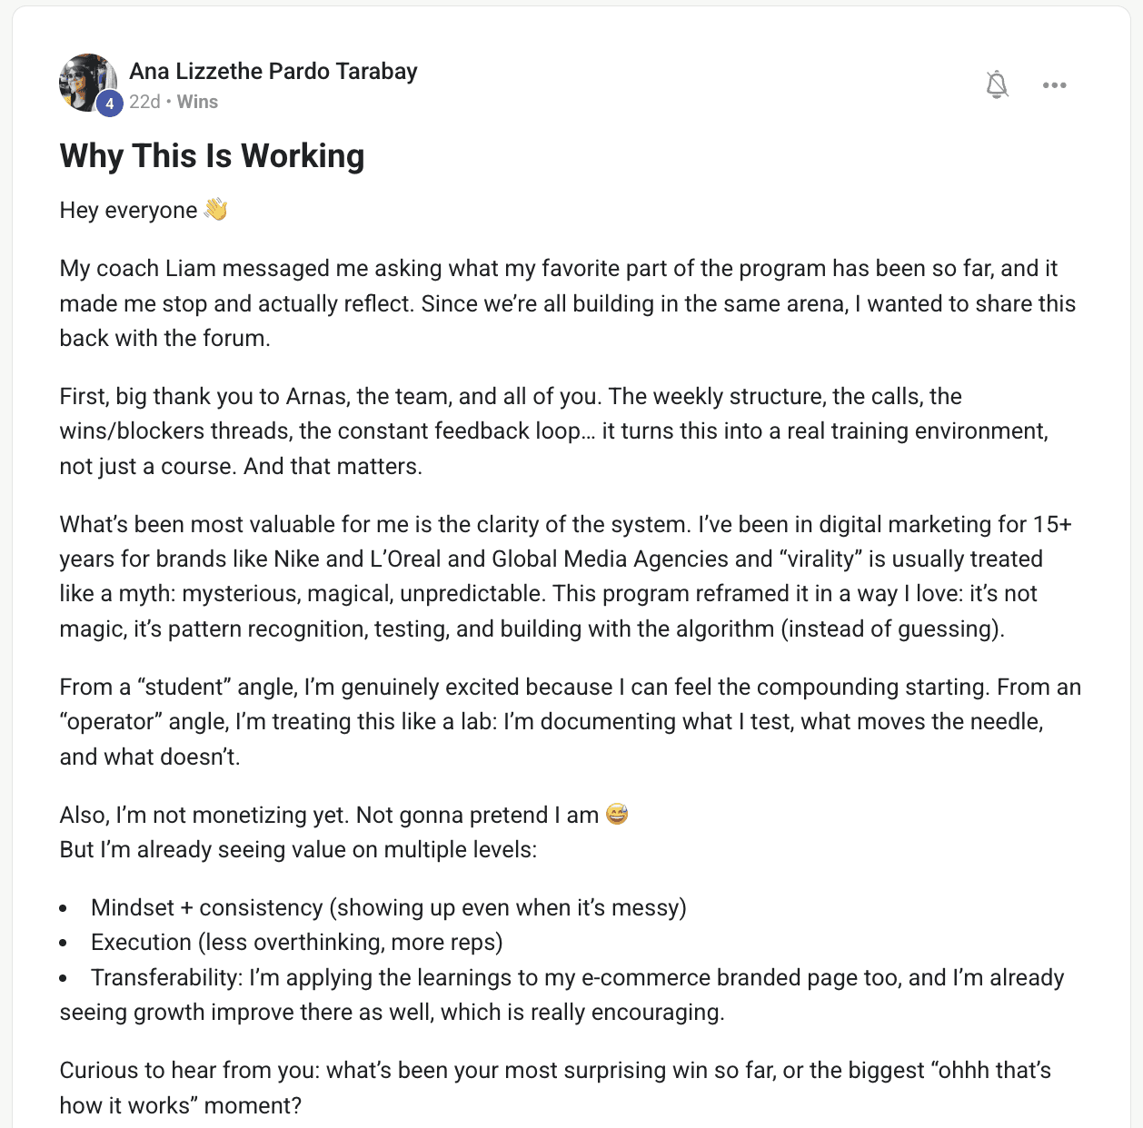Click the 'Mindset + consistency' bullet item
This screenshot has width=1143, height=1128.
coord(389,908)
